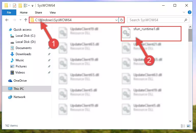This screenshot has width=196, height=133.
Task: Click the 162 items status text
Action: point(11,126)
